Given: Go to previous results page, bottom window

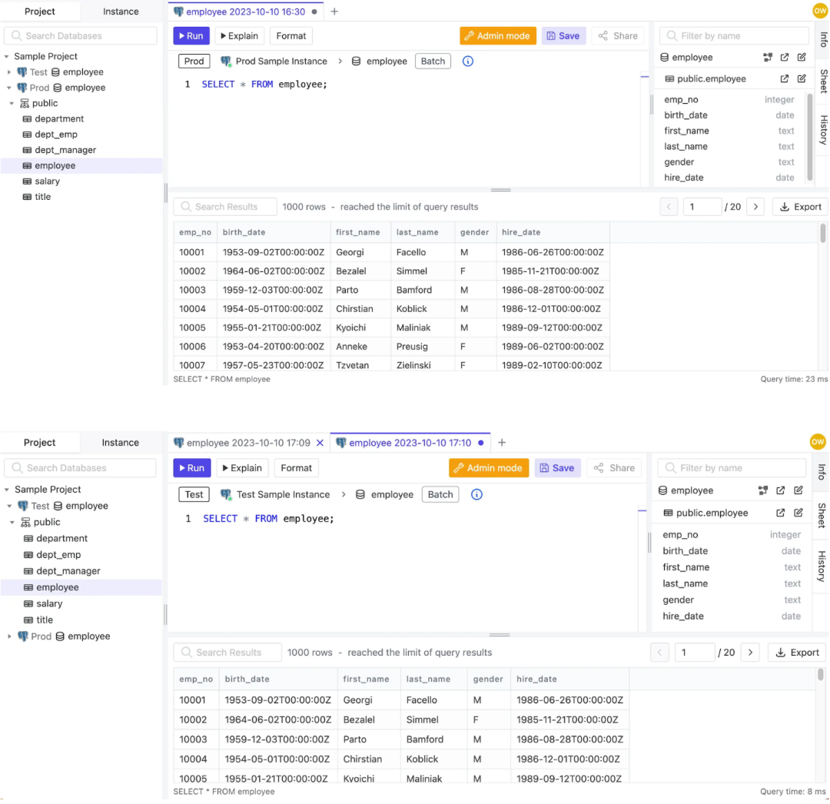Looking at the screenshot, I should 659,653.
